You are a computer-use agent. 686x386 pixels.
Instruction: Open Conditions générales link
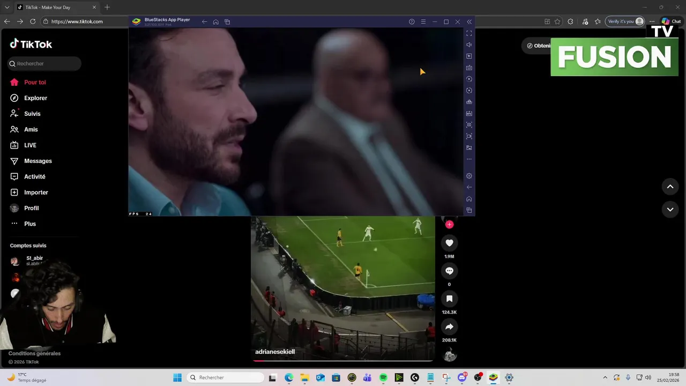point(34,353)
